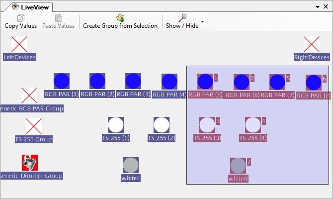333x199 pixels.
Task: Select the whiteL dimmer fixture
Action: point(131,165)
